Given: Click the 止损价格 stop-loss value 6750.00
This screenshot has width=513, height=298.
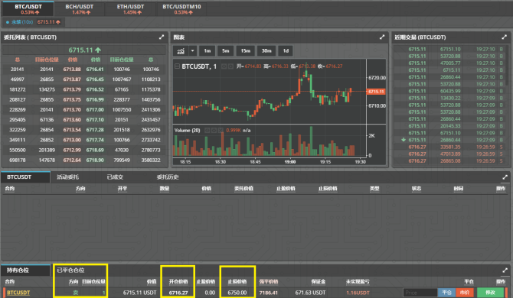Looking at the screenshot, I should [x=237, y=293].
